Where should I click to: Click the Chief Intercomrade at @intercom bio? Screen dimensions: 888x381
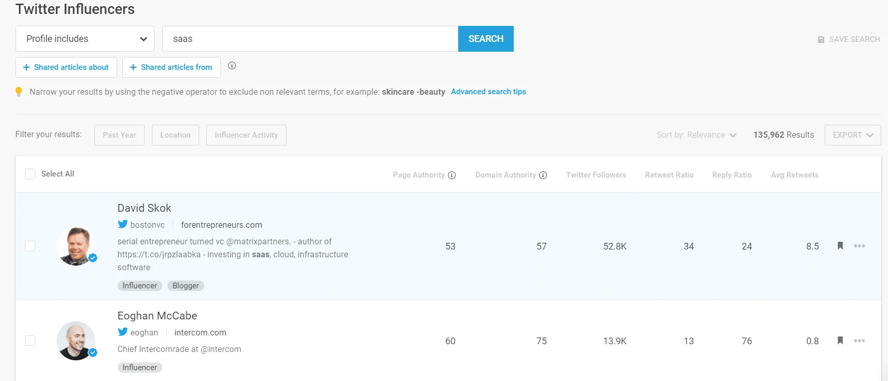coord(179,349)
